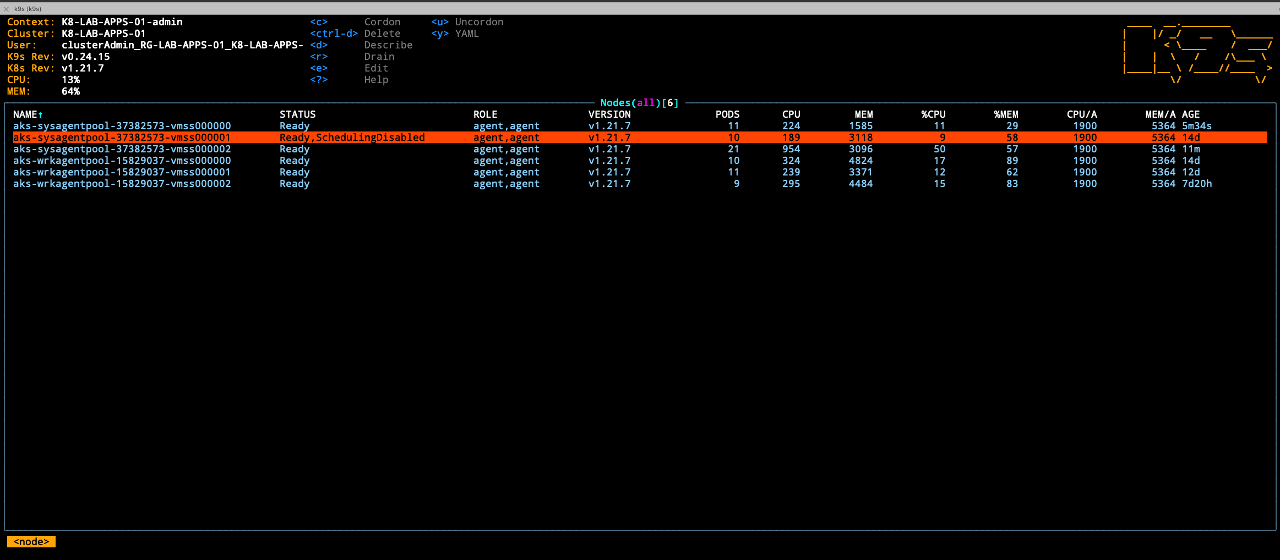Viewport: 1280px width, 560px height.
Task: Click the CPU value 295
Action: (x=791, y=184)
